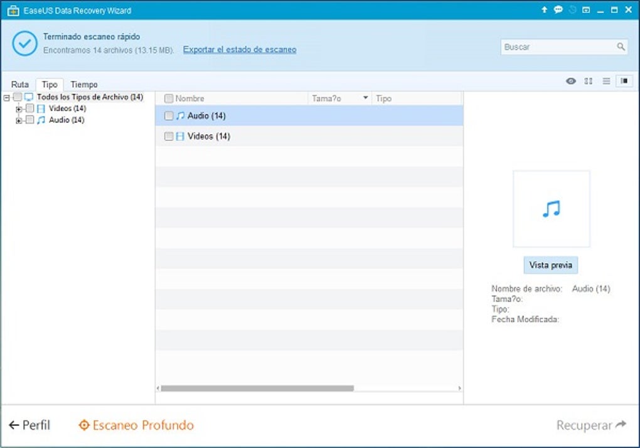Check the Todos los Tipos de Archivo checkbox
Screen dimensions: 640x448
[18, 97]
